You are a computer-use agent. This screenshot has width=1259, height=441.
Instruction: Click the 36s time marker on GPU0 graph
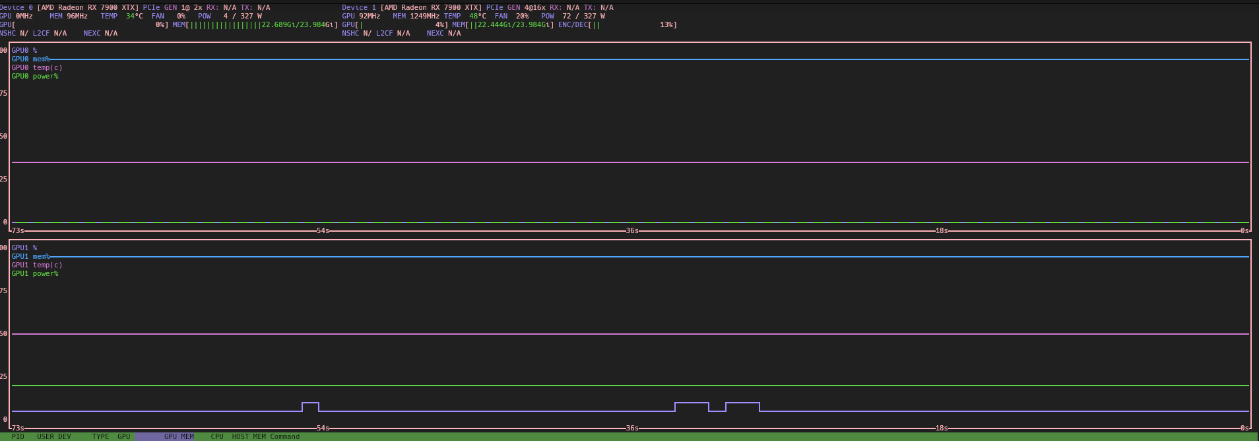click(632, 230)
